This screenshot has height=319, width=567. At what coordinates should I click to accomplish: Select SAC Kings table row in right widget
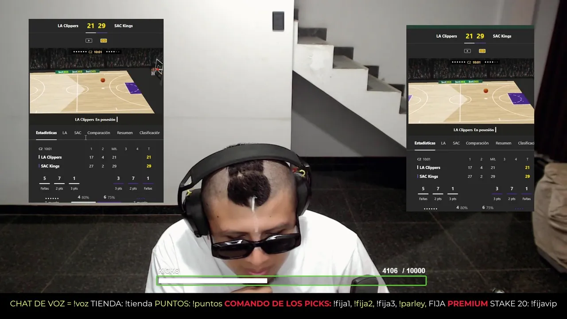474,176
